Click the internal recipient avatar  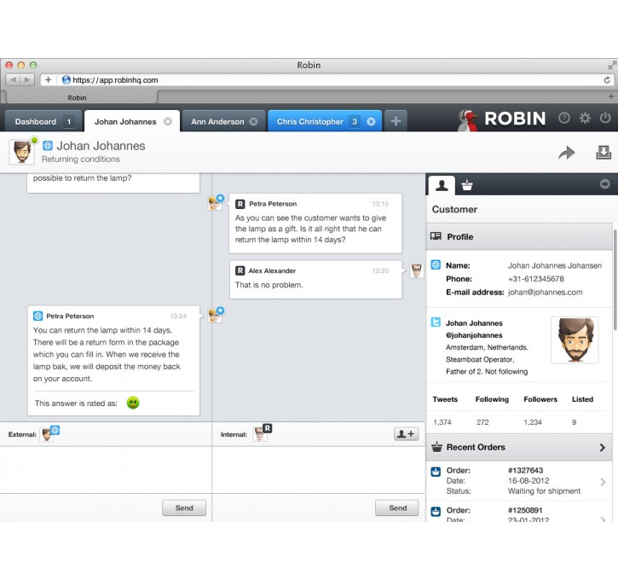point(260,434)
